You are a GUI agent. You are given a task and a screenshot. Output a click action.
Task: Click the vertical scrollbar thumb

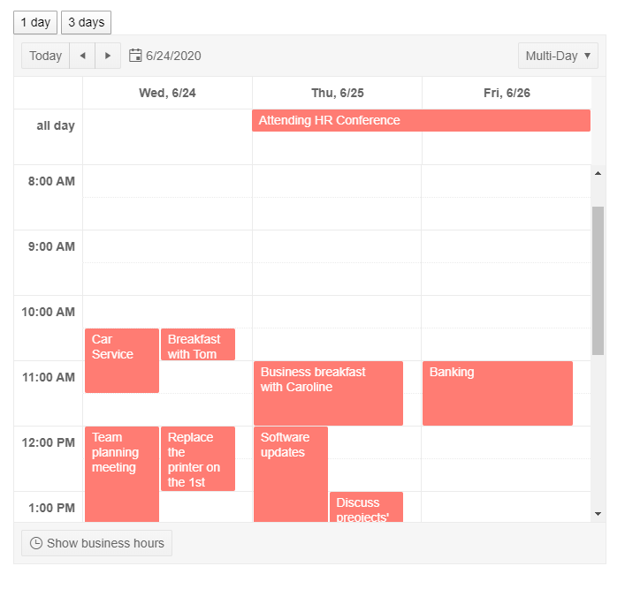coord(598,280)
